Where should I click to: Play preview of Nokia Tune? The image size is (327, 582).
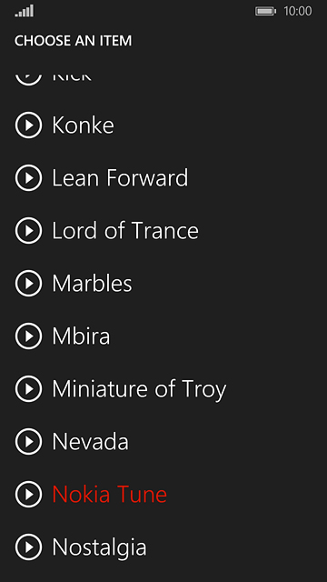[x=28, y=494]
